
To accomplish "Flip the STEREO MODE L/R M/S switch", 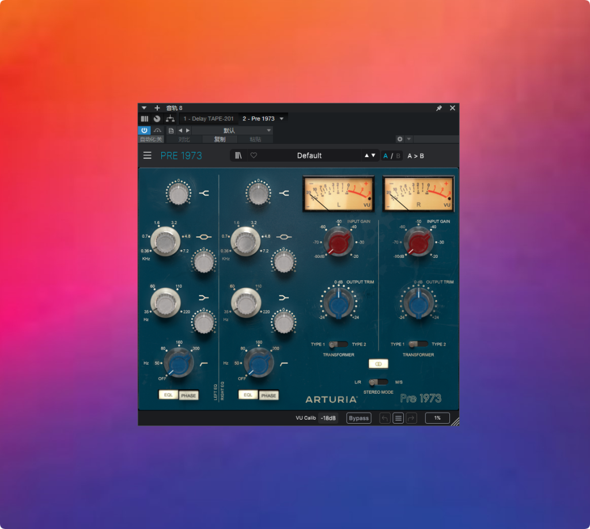I will tap(378, 382).
